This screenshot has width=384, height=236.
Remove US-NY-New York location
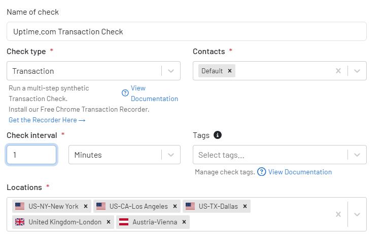click(86, 207)
